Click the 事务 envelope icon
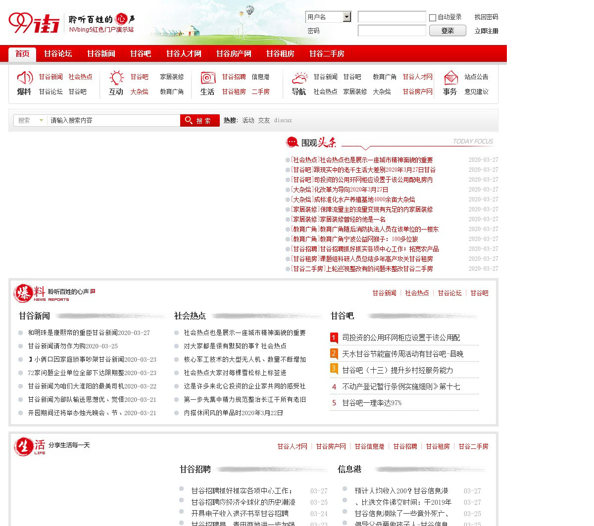 click(x=450, y=78)
